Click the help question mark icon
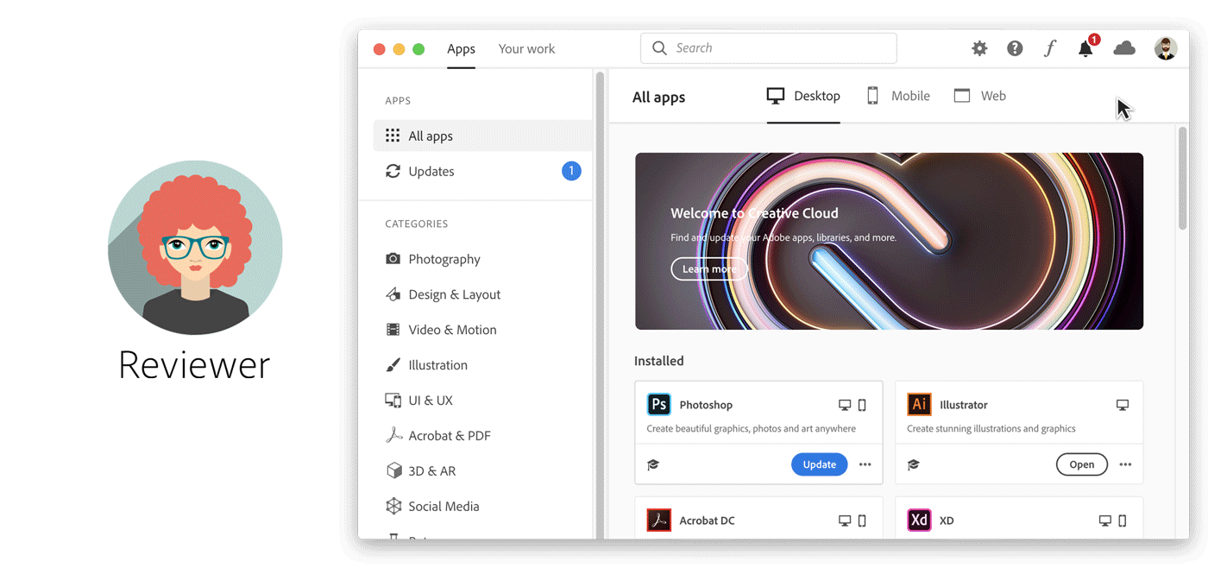The width and height of the screenshot is (1208, 568). click(1015, 49)
